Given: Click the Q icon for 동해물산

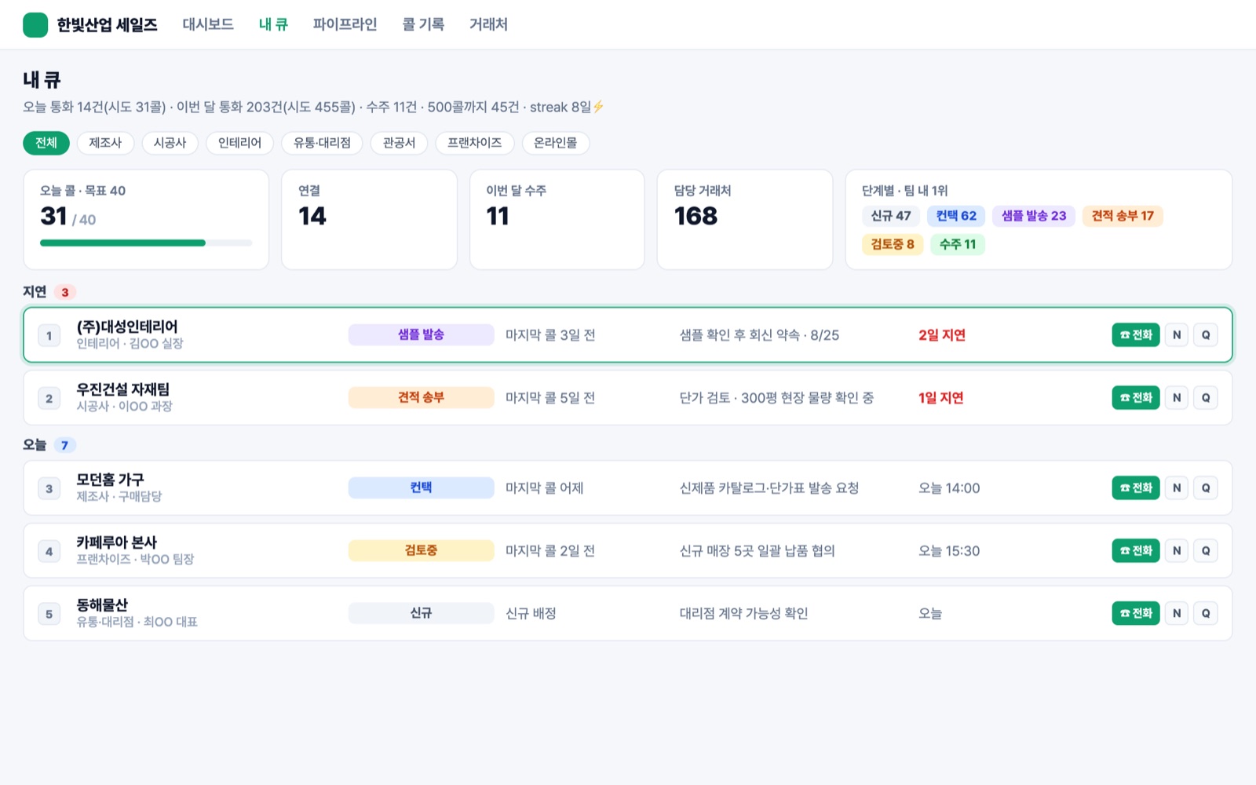Looking at the screenshot, I should [1206, 614].
